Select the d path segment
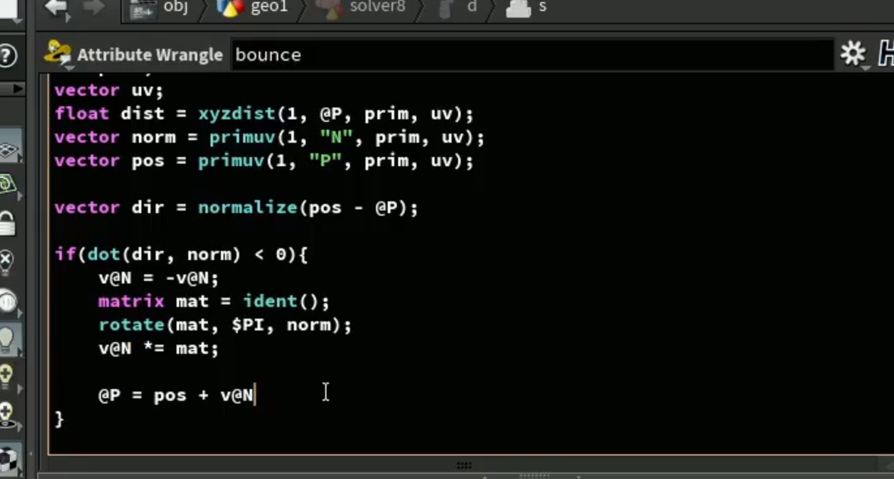This screenshot has width=894, height=479. coord(459,8)
